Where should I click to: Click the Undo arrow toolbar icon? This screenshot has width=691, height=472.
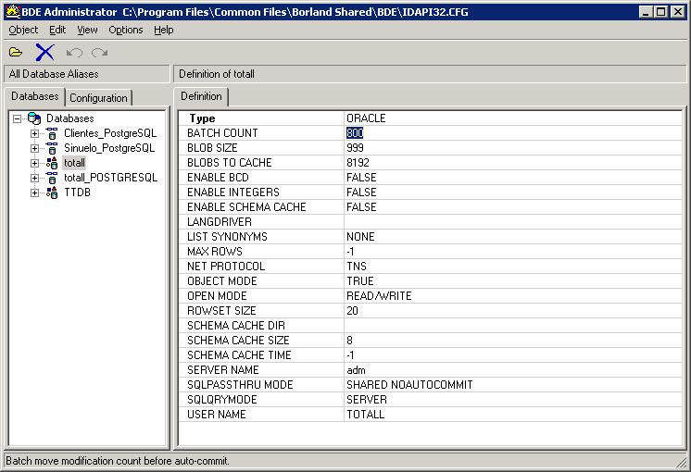pos(75,53)
